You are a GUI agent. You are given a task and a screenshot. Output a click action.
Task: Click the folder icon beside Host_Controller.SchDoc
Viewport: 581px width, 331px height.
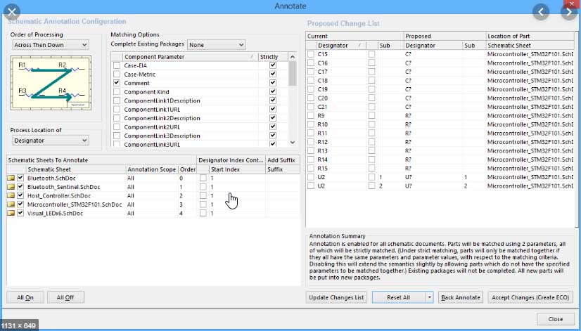[x=11, y=195]
